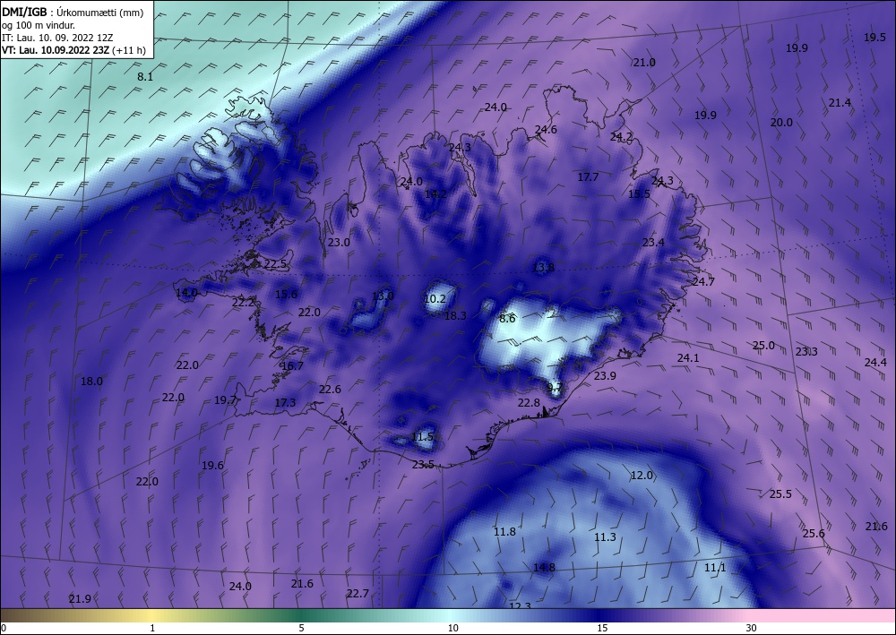Screen dimensions: 896x635
Task: Click the map value 11.1
Action: pos(715,567)
